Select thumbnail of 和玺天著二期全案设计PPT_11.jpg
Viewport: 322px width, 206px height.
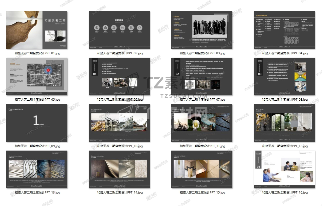tap(202, 123)
